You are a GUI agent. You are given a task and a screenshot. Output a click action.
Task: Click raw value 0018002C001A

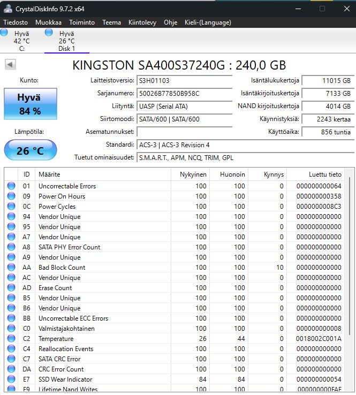click(x=319, y=339)
